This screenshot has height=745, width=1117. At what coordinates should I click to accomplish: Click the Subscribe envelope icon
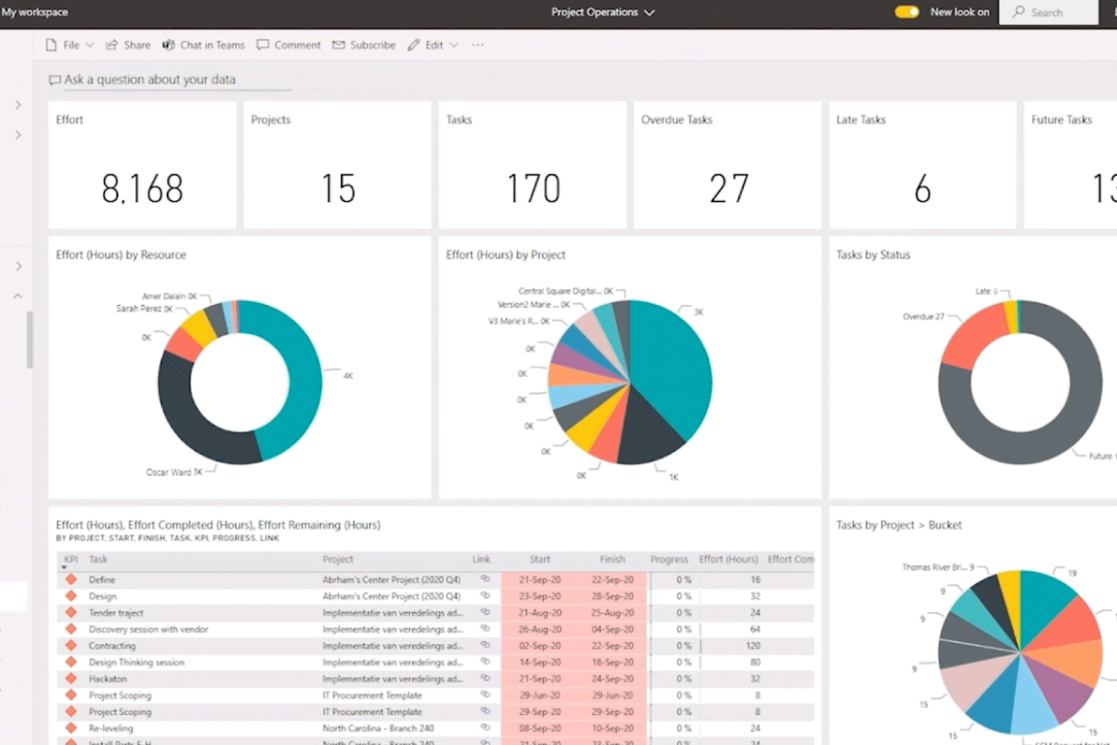pos(339,45)
